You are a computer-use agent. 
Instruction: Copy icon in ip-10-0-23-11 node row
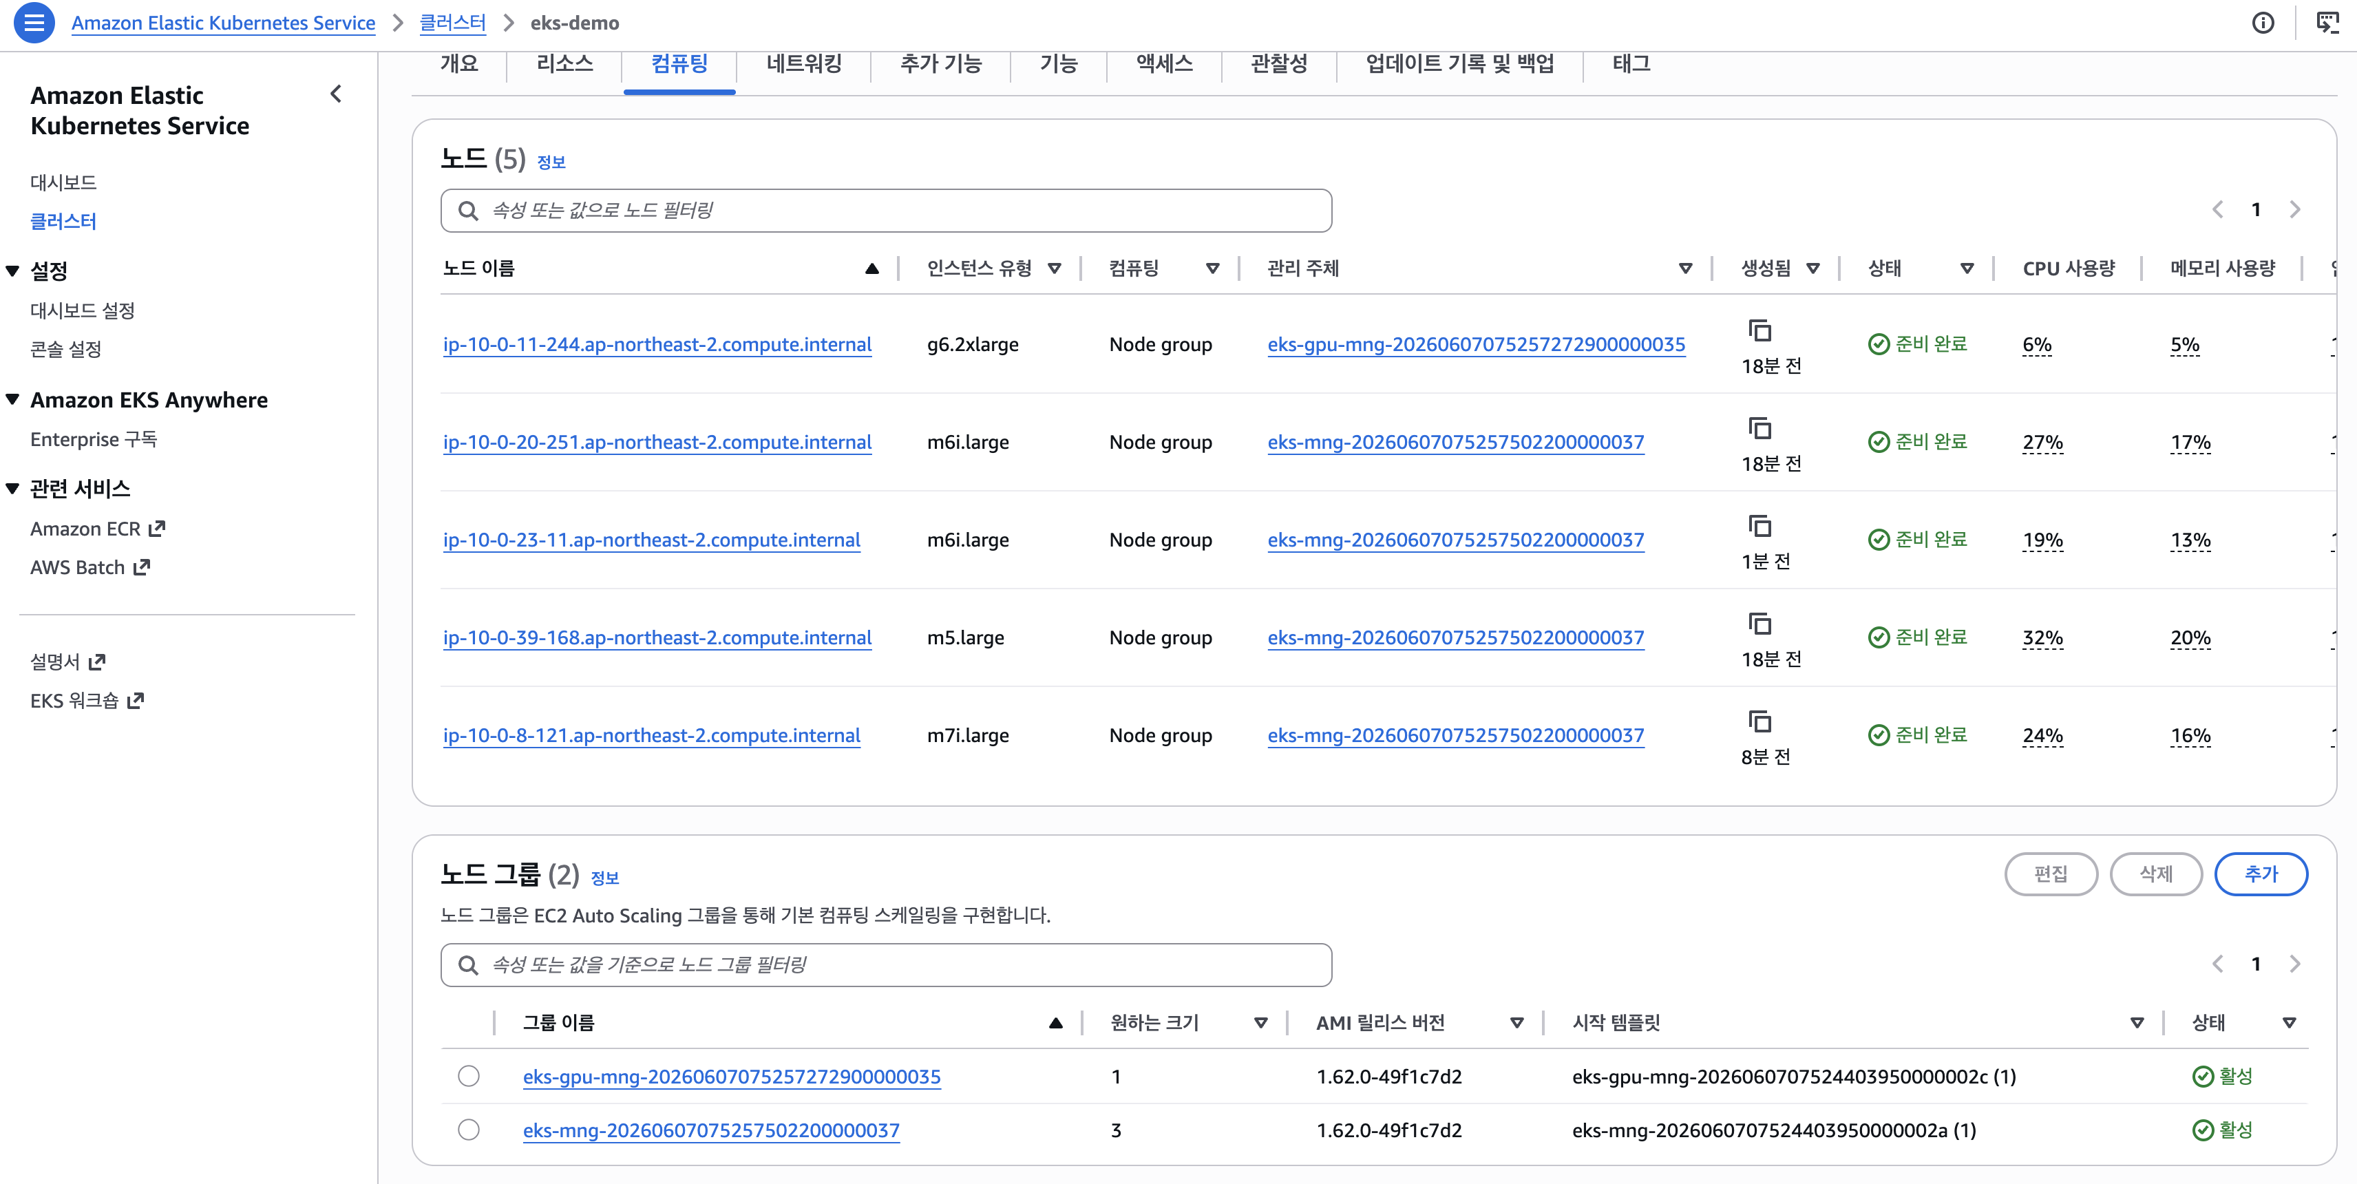(1759, 526)
